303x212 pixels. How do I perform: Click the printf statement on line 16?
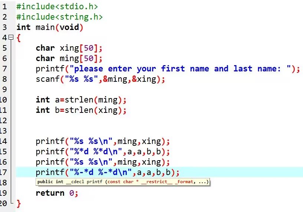pos(103,162)
